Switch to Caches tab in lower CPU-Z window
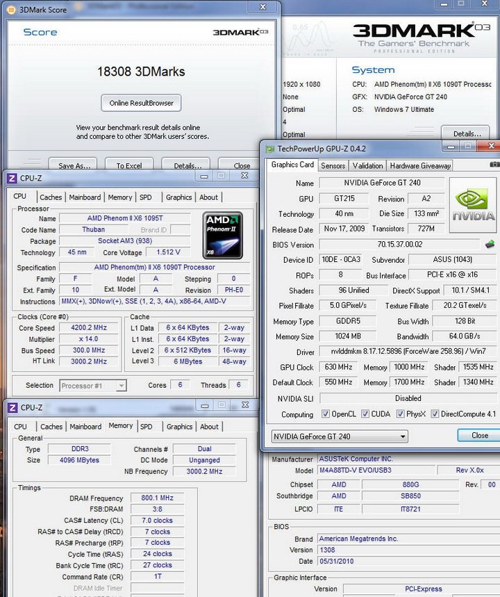The image size is (500, 597). click(x=51, y=427)
